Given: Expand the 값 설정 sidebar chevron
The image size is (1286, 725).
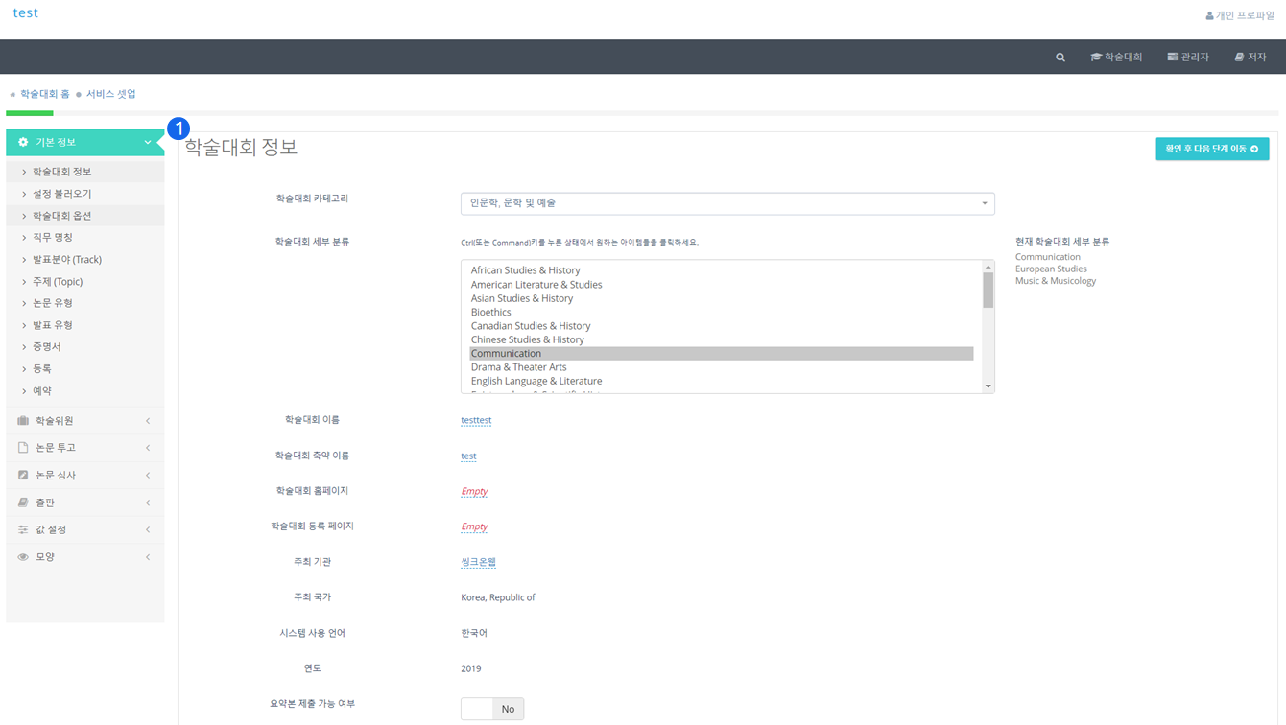Looking at the screenshot, I should click(148, 529).
